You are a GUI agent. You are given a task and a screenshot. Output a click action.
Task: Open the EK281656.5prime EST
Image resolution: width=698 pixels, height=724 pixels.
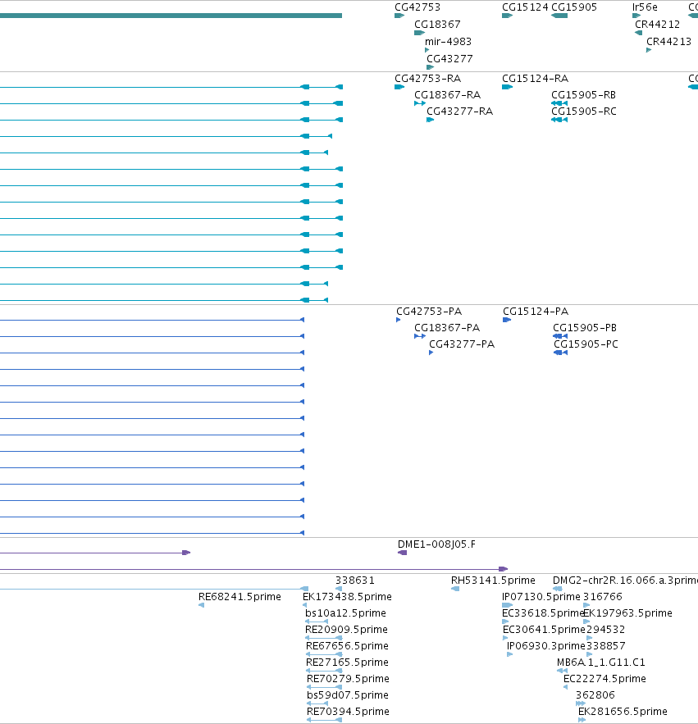click(623, 712)
